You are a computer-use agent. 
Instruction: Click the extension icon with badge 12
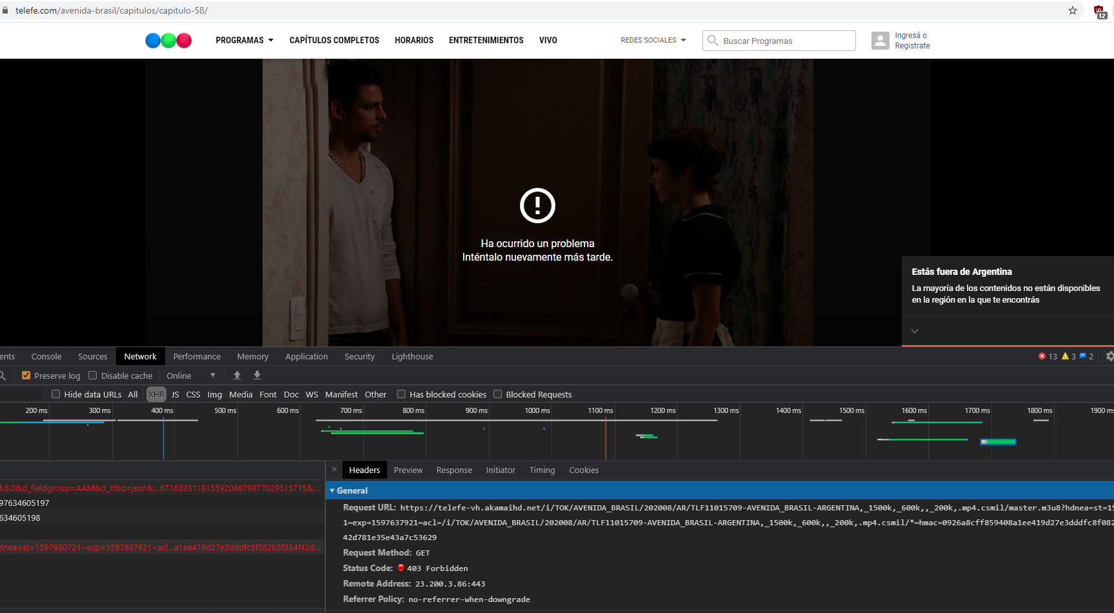[1099, 10]
